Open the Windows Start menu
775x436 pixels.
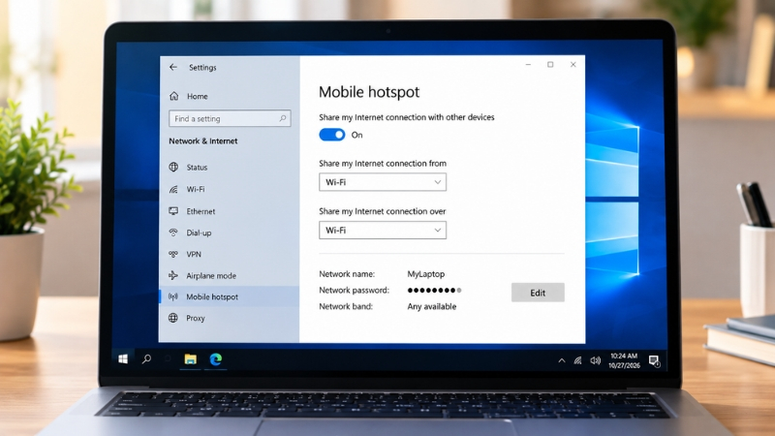point(123,358)
